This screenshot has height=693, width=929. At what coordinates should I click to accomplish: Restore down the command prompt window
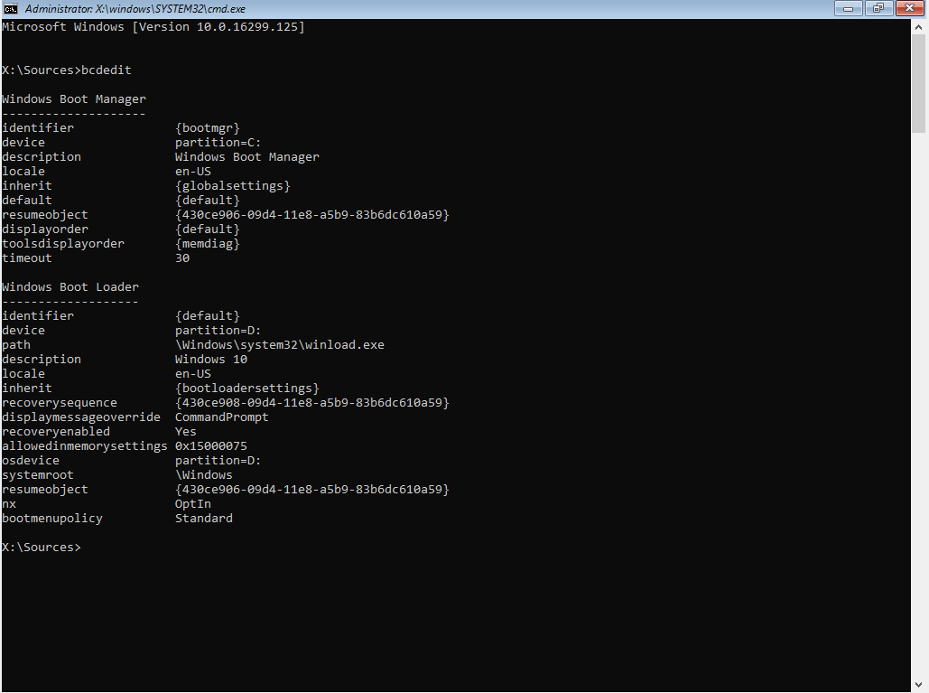click(878, 8)
